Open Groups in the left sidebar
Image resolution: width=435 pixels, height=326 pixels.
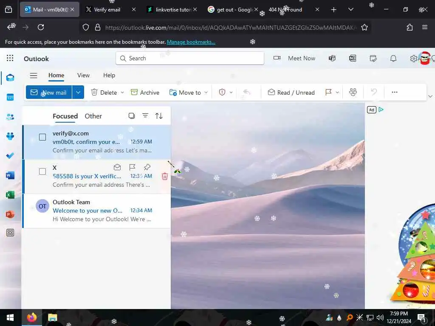(x=10, y=136)
